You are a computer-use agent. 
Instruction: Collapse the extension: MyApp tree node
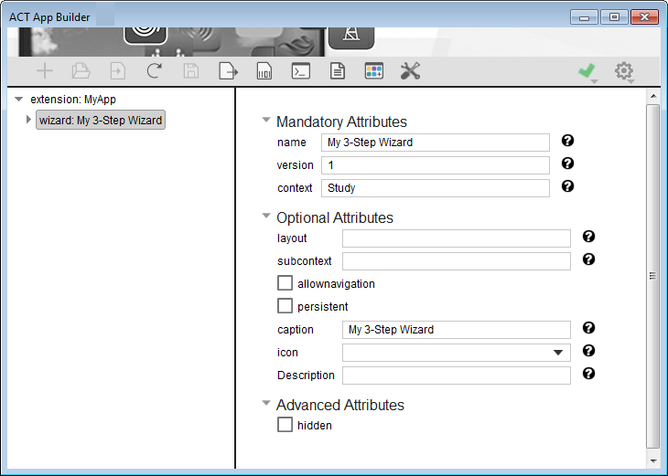(18, 99)
